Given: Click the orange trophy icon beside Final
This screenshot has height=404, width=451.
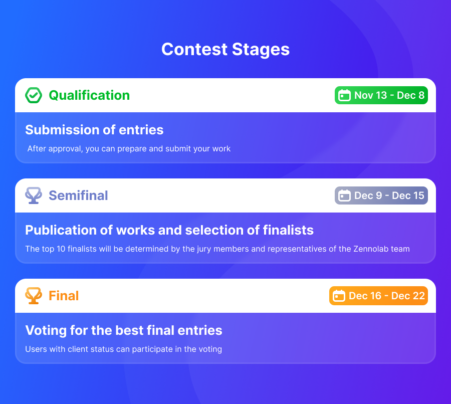Looking at the screenshot, I should click(x=34, y=296).
